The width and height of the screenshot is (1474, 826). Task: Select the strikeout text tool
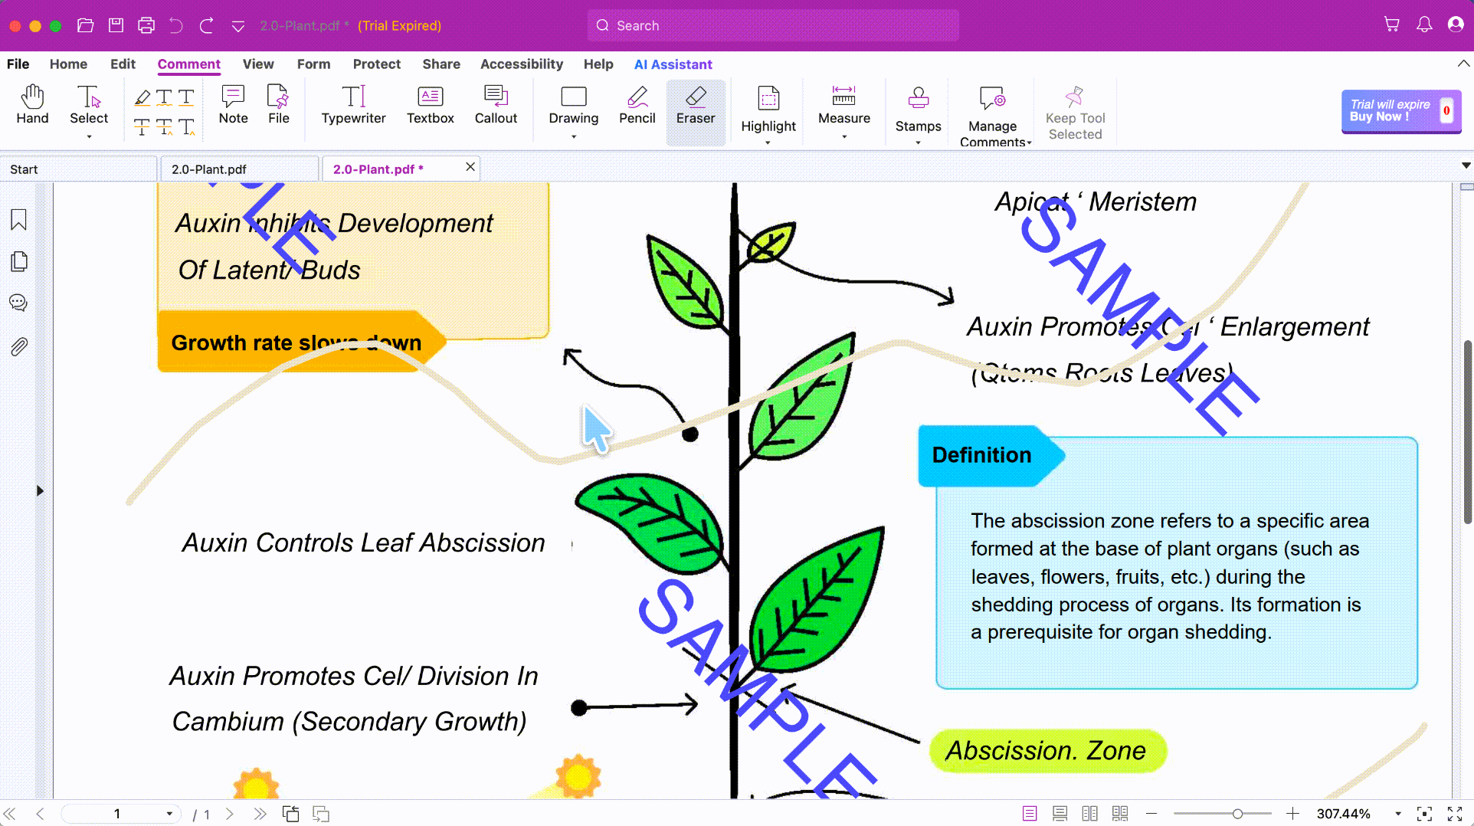coord(142,127)
